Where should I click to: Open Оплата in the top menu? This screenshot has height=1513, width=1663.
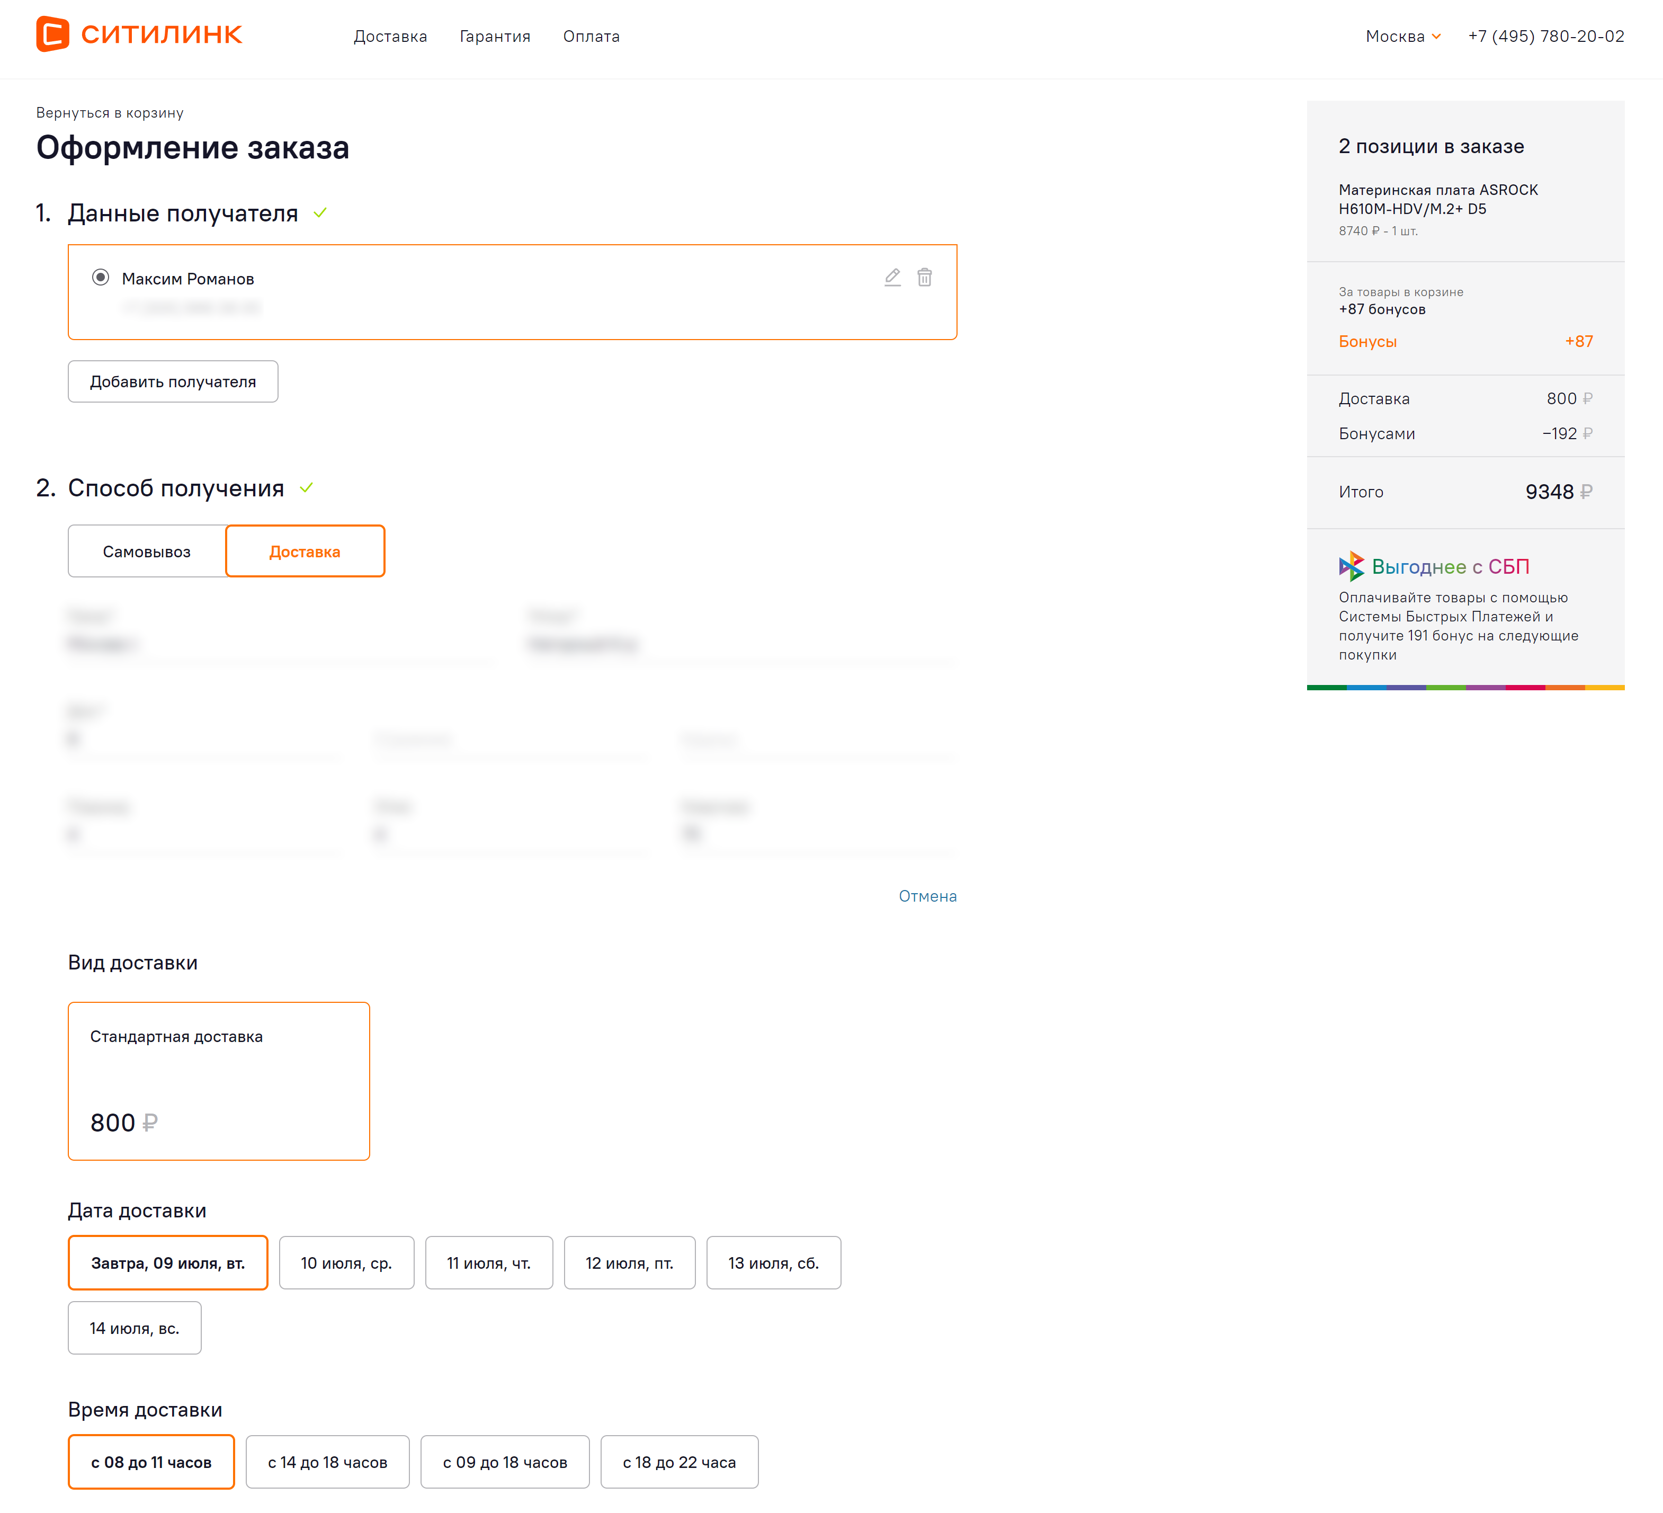tap(591, 37)
